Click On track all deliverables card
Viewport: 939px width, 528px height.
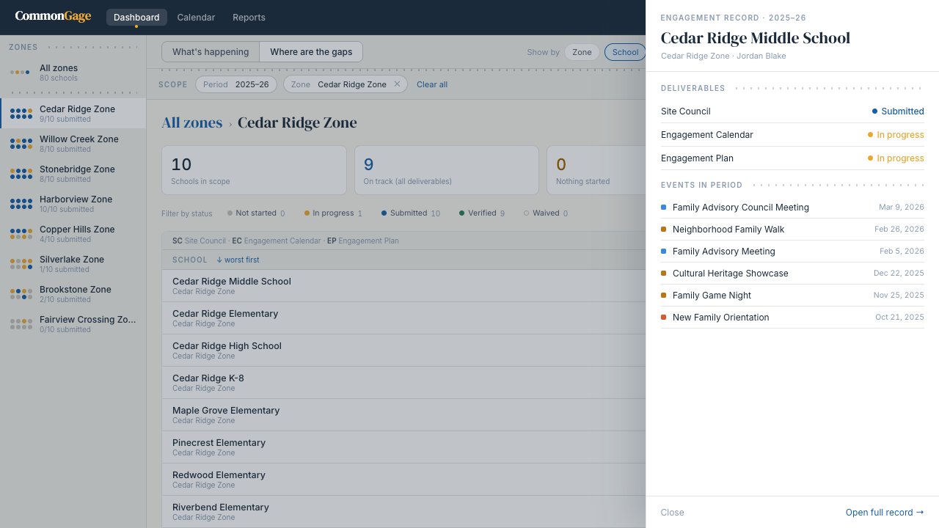click(x=447, y=170)
